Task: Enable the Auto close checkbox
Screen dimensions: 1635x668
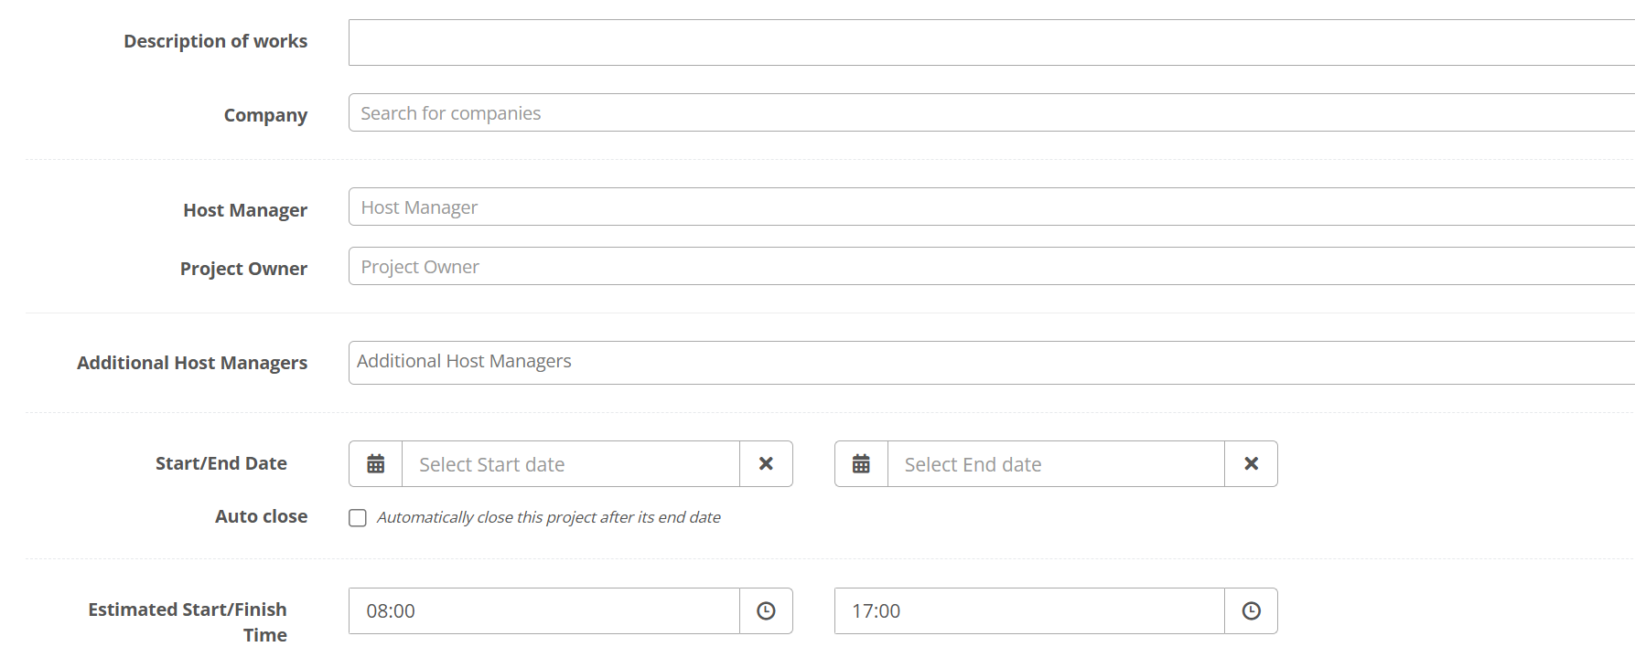Action: (x=358, y=518)
